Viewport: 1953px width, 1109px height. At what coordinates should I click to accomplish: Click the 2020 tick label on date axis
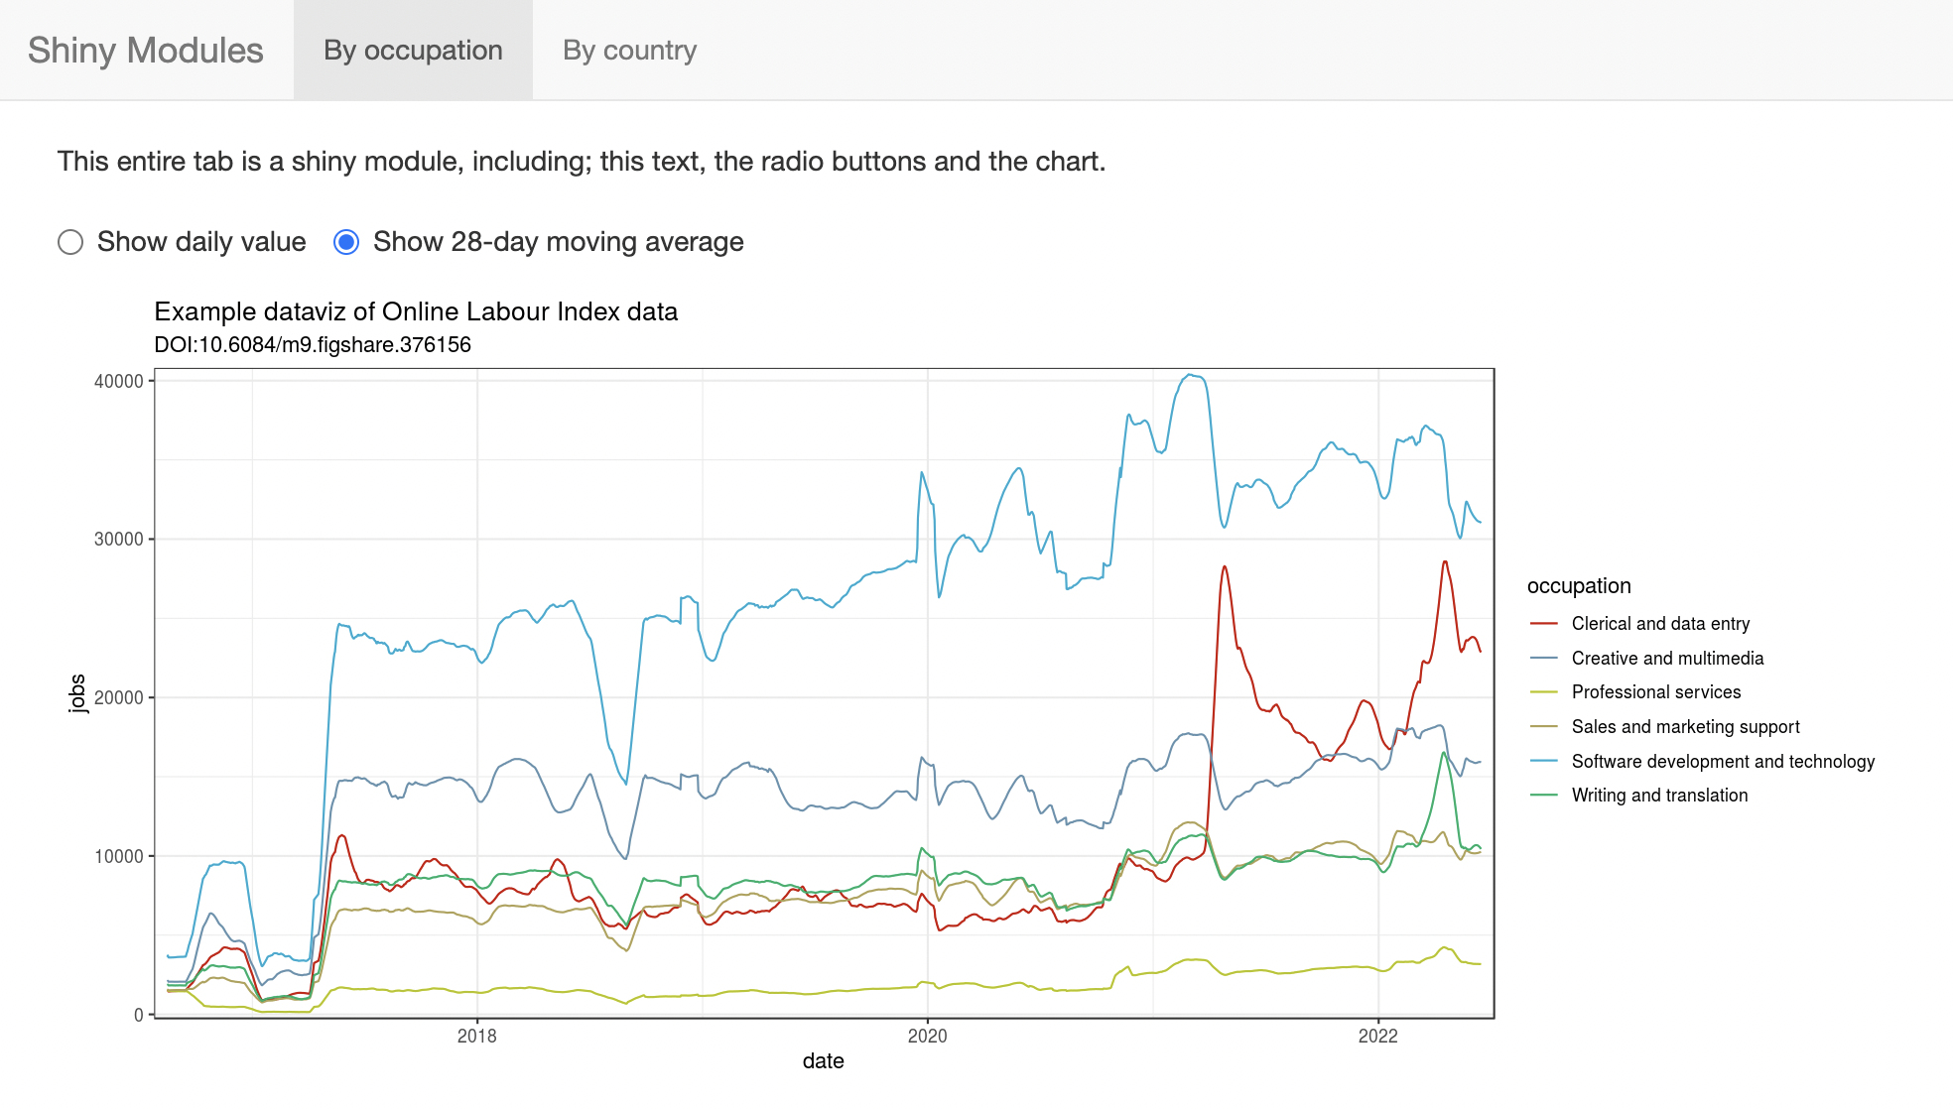coord(927,1037)
